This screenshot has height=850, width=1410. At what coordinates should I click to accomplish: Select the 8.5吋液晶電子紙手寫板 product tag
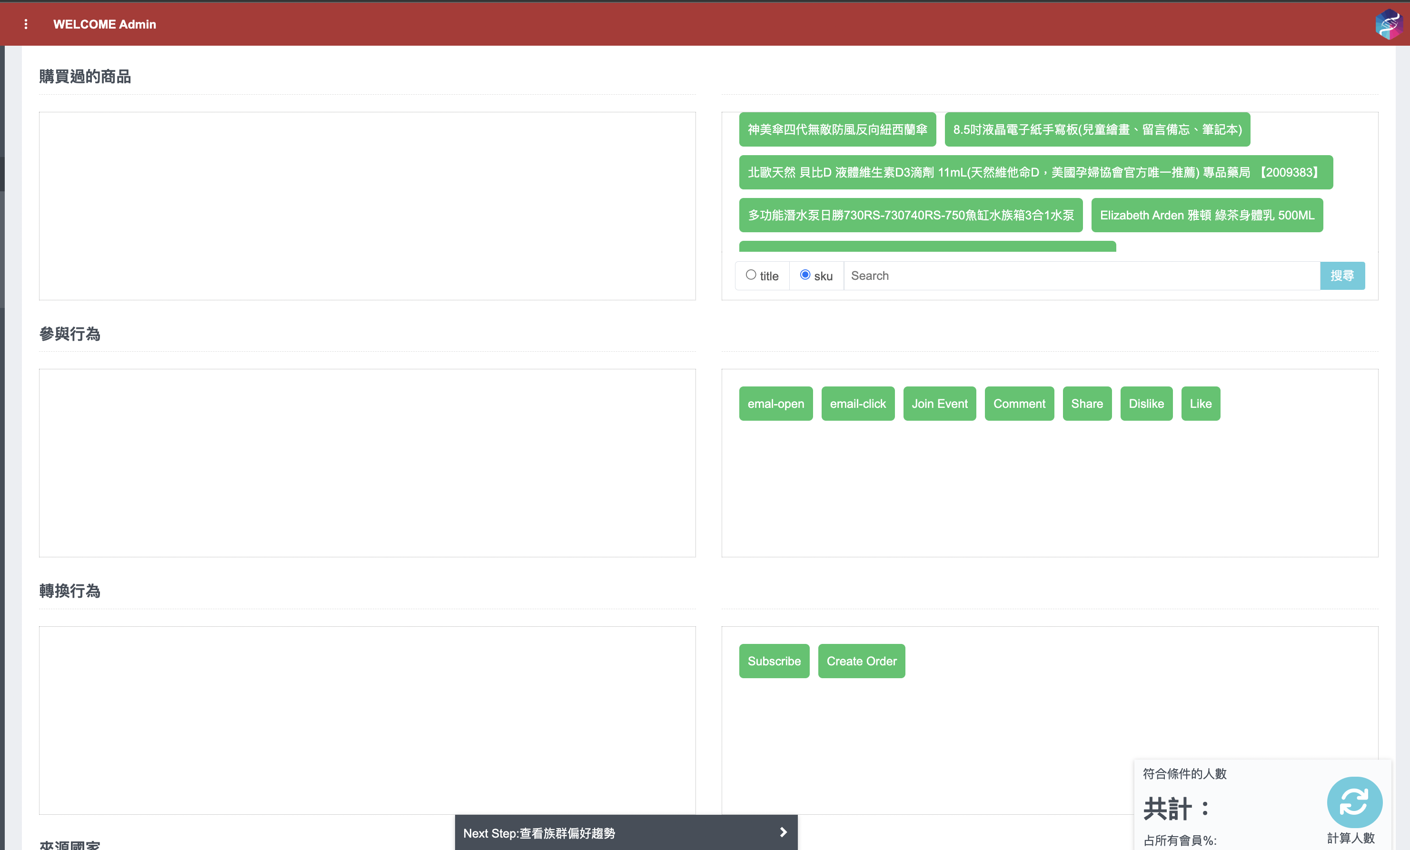pos(1096,130)
